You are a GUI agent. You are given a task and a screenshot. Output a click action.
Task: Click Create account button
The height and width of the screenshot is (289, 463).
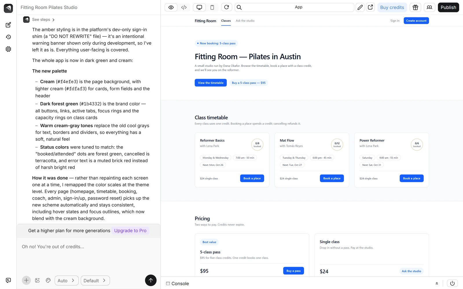(x=416, y=21)
